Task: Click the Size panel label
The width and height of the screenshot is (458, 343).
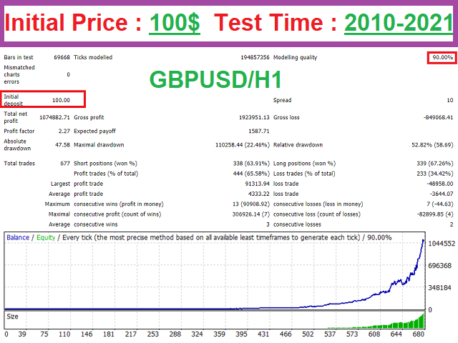Action: (x=12, y=317)
